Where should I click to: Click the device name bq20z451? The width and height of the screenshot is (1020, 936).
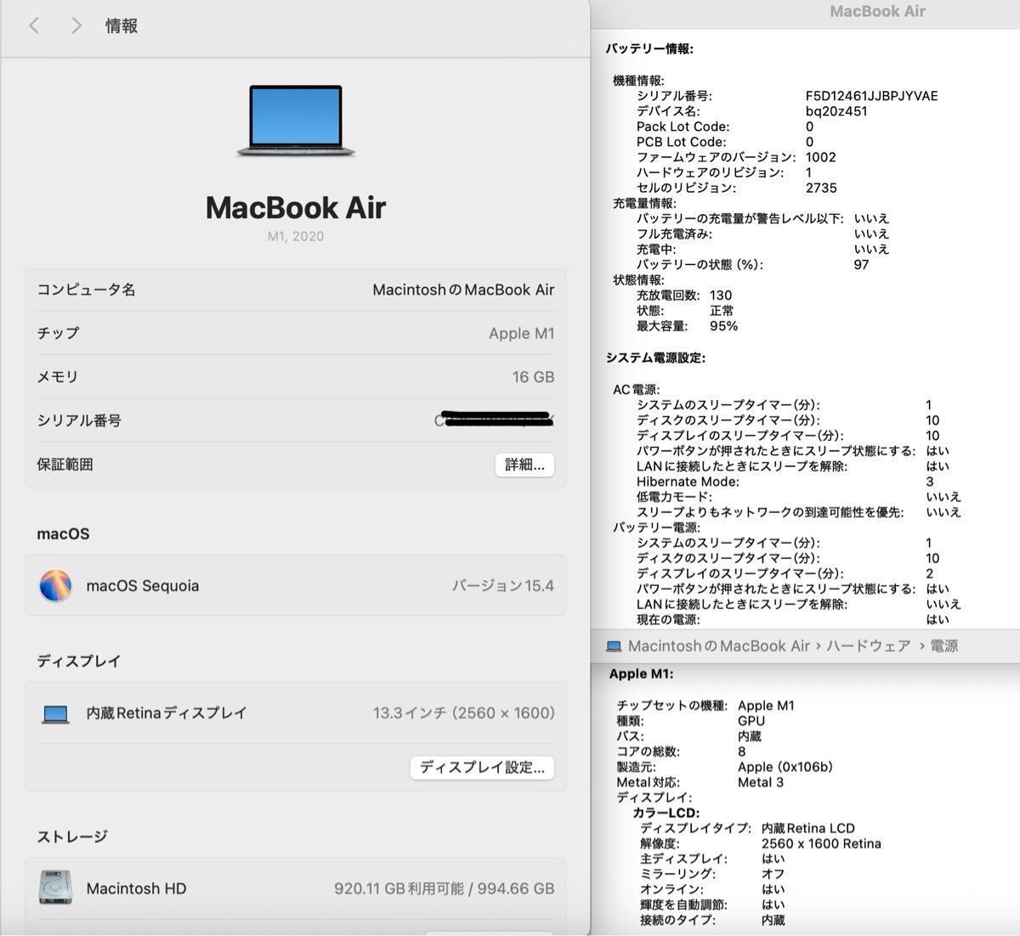click(x=836, y=111)
